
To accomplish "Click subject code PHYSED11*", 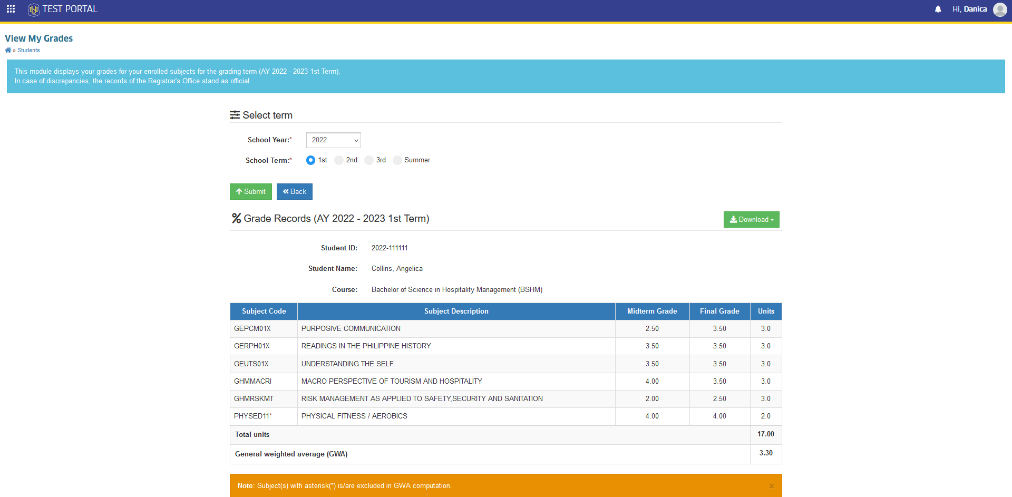I will tap(253, 416).
